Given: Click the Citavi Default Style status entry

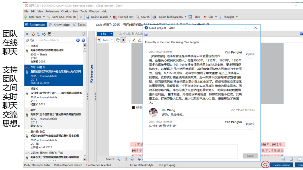Looking at the screenshot, I should 142,165.
